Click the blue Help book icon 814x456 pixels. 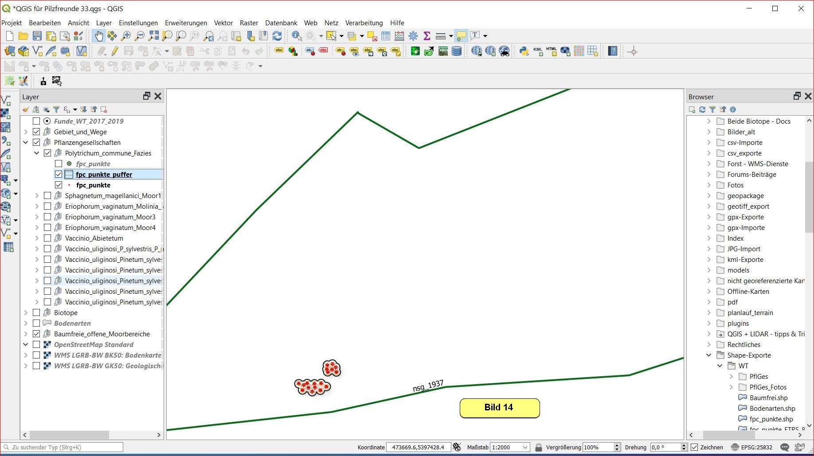coord(613,51)
